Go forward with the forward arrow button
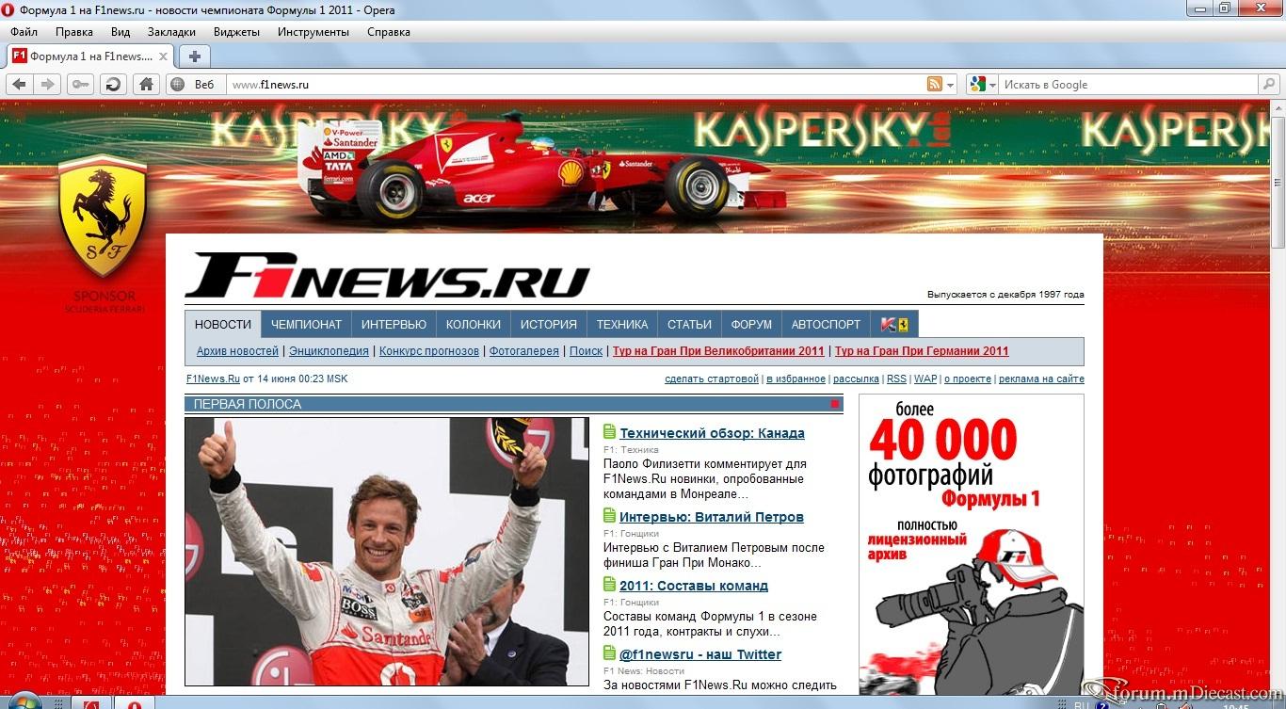1286x709 pixels. tap(47, 84)
